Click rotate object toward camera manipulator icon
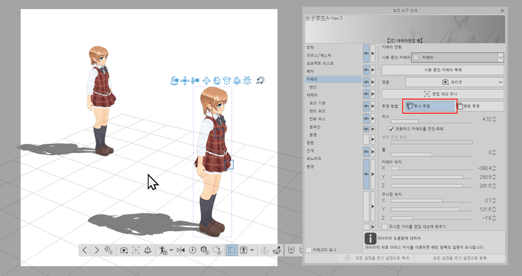The width and height of the screenshot is (522, 276). (217, 81)
